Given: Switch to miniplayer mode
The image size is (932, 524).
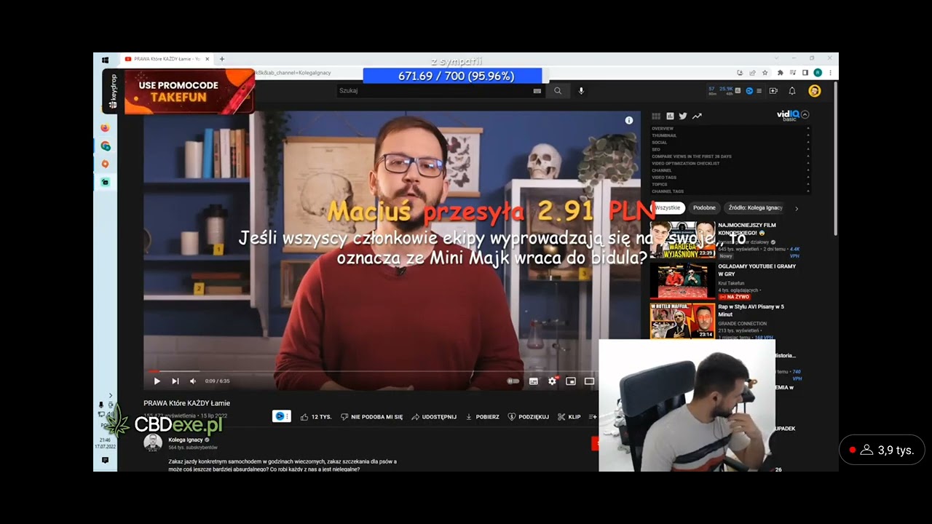Looking at the screenshot, I should click(571, 381).
